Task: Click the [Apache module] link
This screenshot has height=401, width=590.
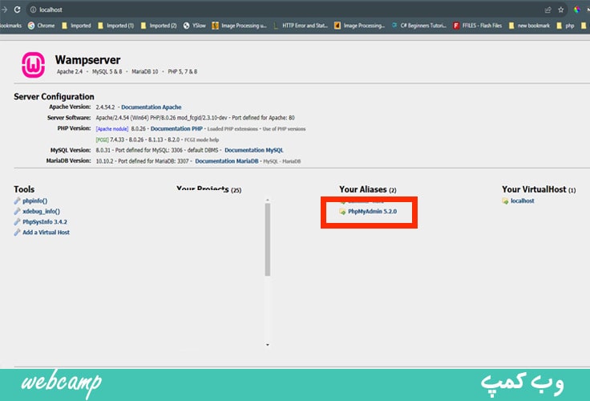Action: click(112, 129)
